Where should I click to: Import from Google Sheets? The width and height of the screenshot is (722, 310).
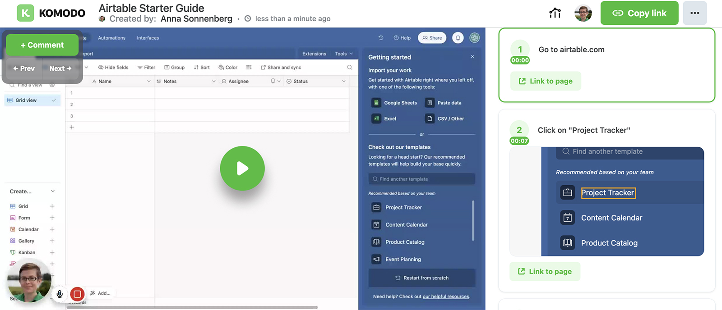pyautogui.click(x=394, y=103)
